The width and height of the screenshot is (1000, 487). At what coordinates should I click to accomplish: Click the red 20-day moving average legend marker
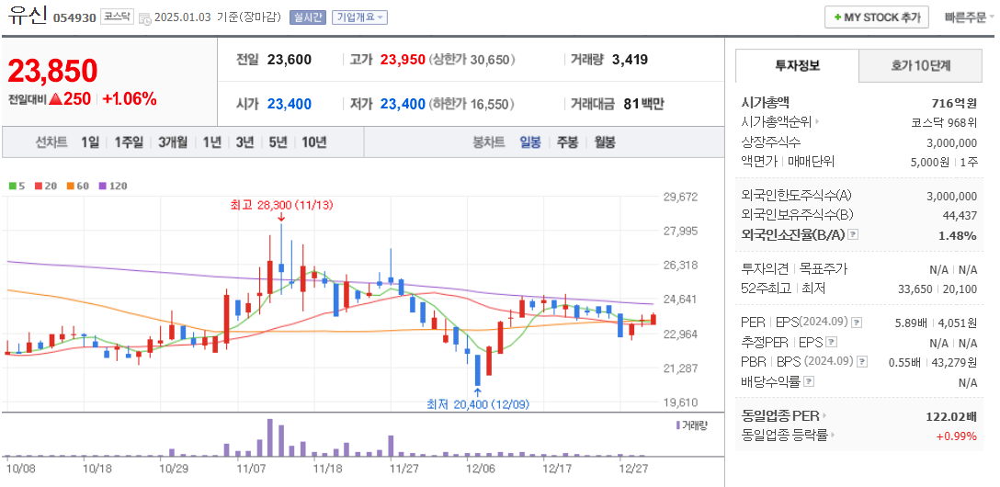point(39,187)
